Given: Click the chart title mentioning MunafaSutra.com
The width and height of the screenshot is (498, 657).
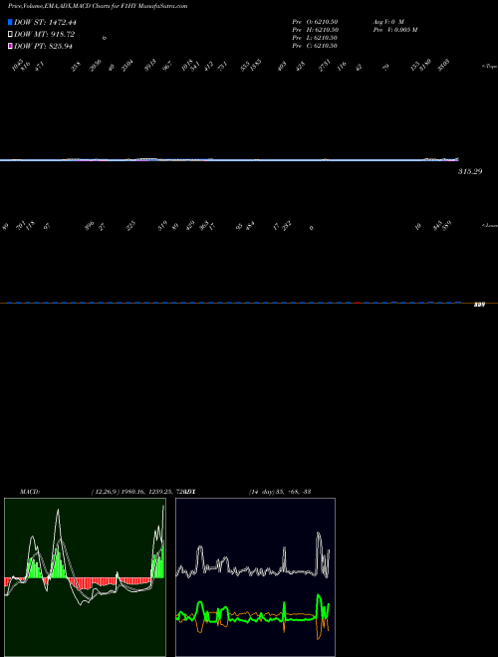Looking at the screenshot, I should tap(98, 6).
